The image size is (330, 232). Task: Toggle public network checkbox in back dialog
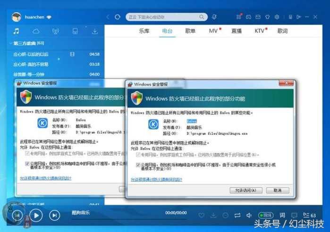click(27, 164)
